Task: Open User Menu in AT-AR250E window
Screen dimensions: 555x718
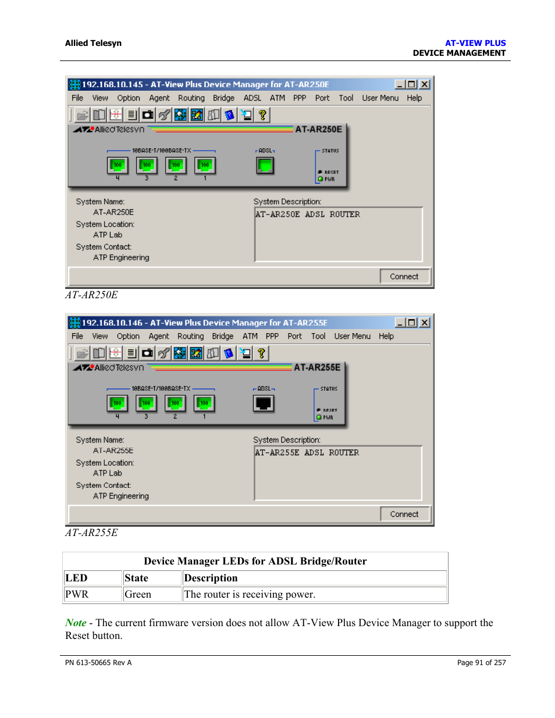Action: point(380,98)
